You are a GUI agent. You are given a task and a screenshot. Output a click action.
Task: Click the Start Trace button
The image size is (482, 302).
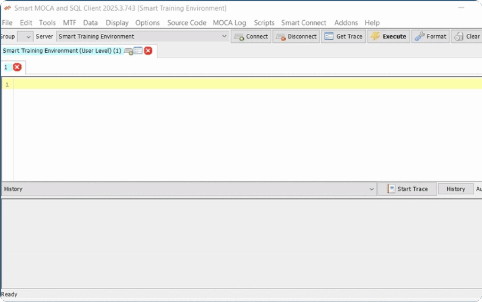click(407, 189)
